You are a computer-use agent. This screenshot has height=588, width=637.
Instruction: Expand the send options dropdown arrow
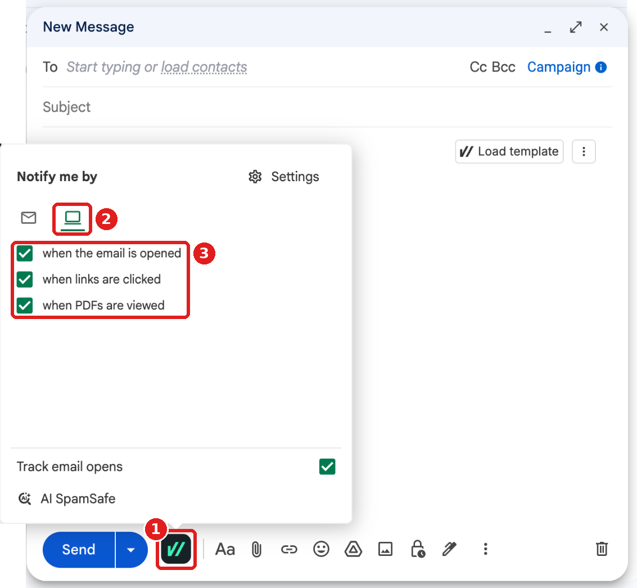pyautogui.click(x=131, y=549)
